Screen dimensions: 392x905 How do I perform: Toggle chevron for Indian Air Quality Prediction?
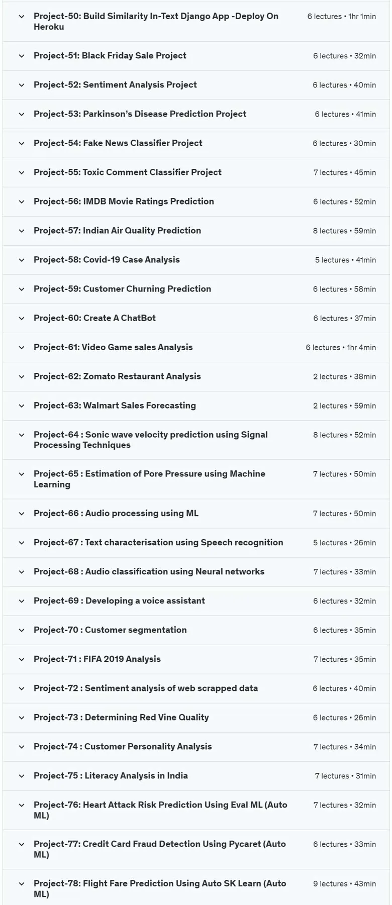coord(22,231)
